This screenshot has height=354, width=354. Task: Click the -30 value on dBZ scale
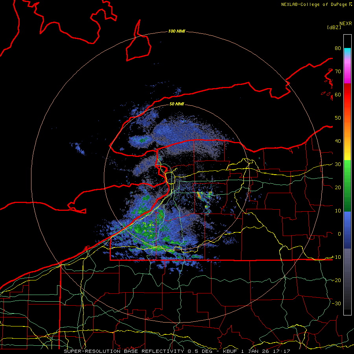pos(336,303)
